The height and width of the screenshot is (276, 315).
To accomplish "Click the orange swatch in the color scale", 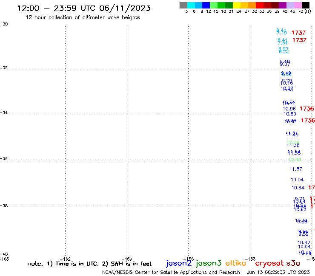I will coord(252,5).
